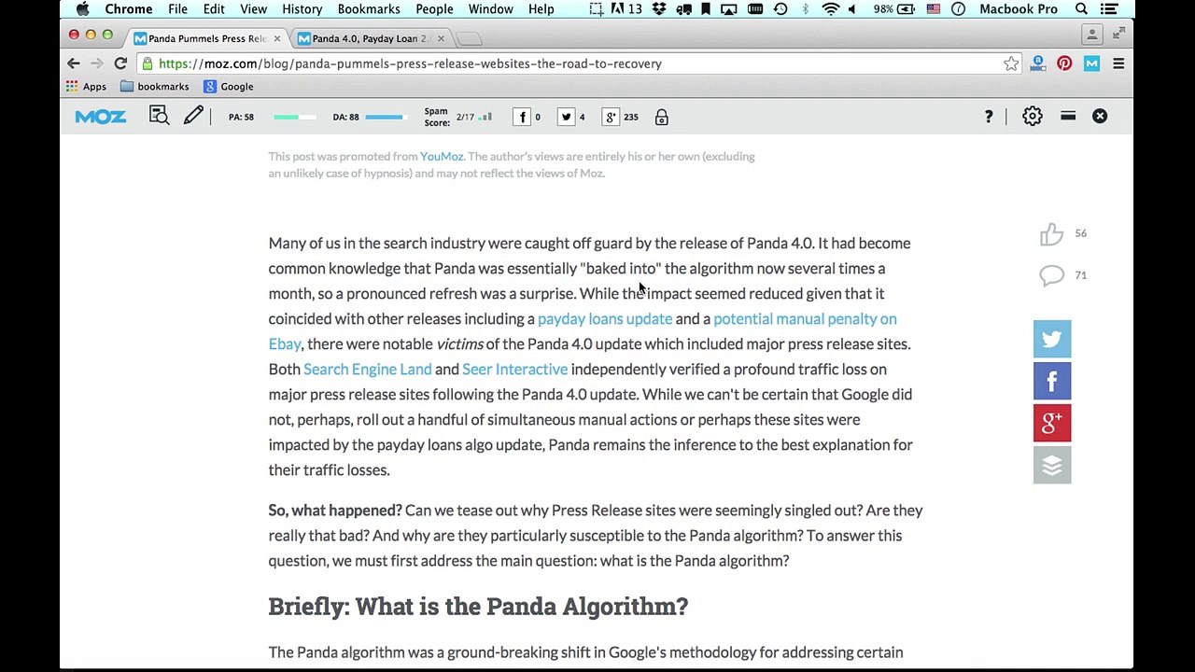This screenshot has height=672, width=1195.
Task: Open a new Chrome tab
Action: click(470, 38)
